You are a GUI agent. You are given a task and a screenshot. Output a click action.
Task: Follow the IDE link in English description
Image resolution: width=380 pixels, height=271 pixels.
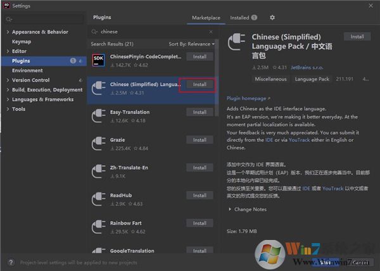click(269, 140)
